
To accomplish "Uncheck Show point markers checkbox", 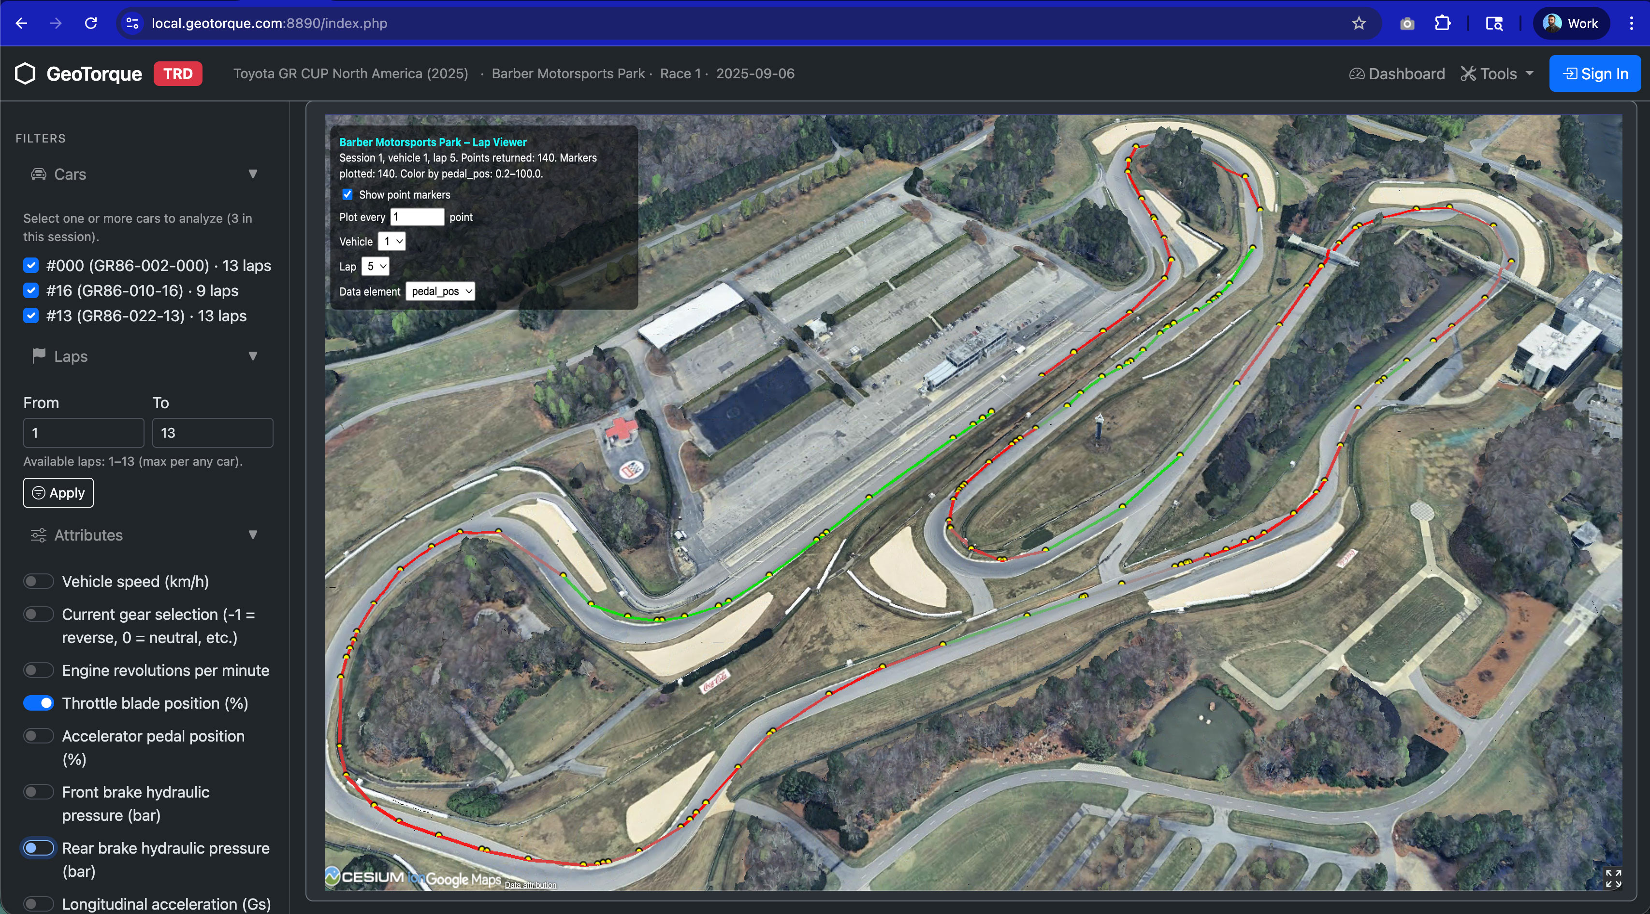I will click(x=347, y=195).
